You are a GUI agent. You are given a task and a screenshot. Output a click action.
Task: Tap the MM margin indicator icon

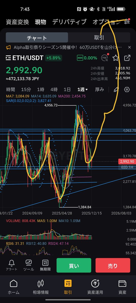[80, 58]
